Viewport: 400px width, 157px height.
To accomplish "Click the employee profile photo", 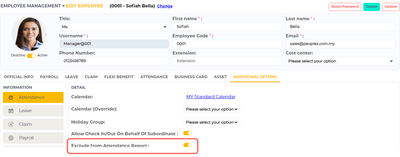I will pos(29,34).
